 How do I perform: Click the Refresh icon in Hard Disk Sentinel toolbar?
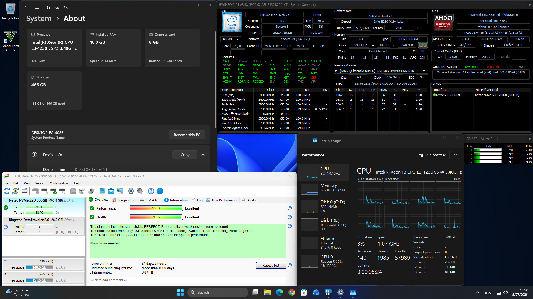pos(7,191)
